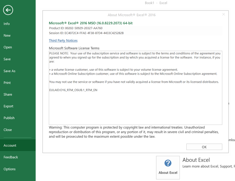Viewport: 235px width, 181px height.
Task: Choose Save in the sidebar
Action: (7, 59)
